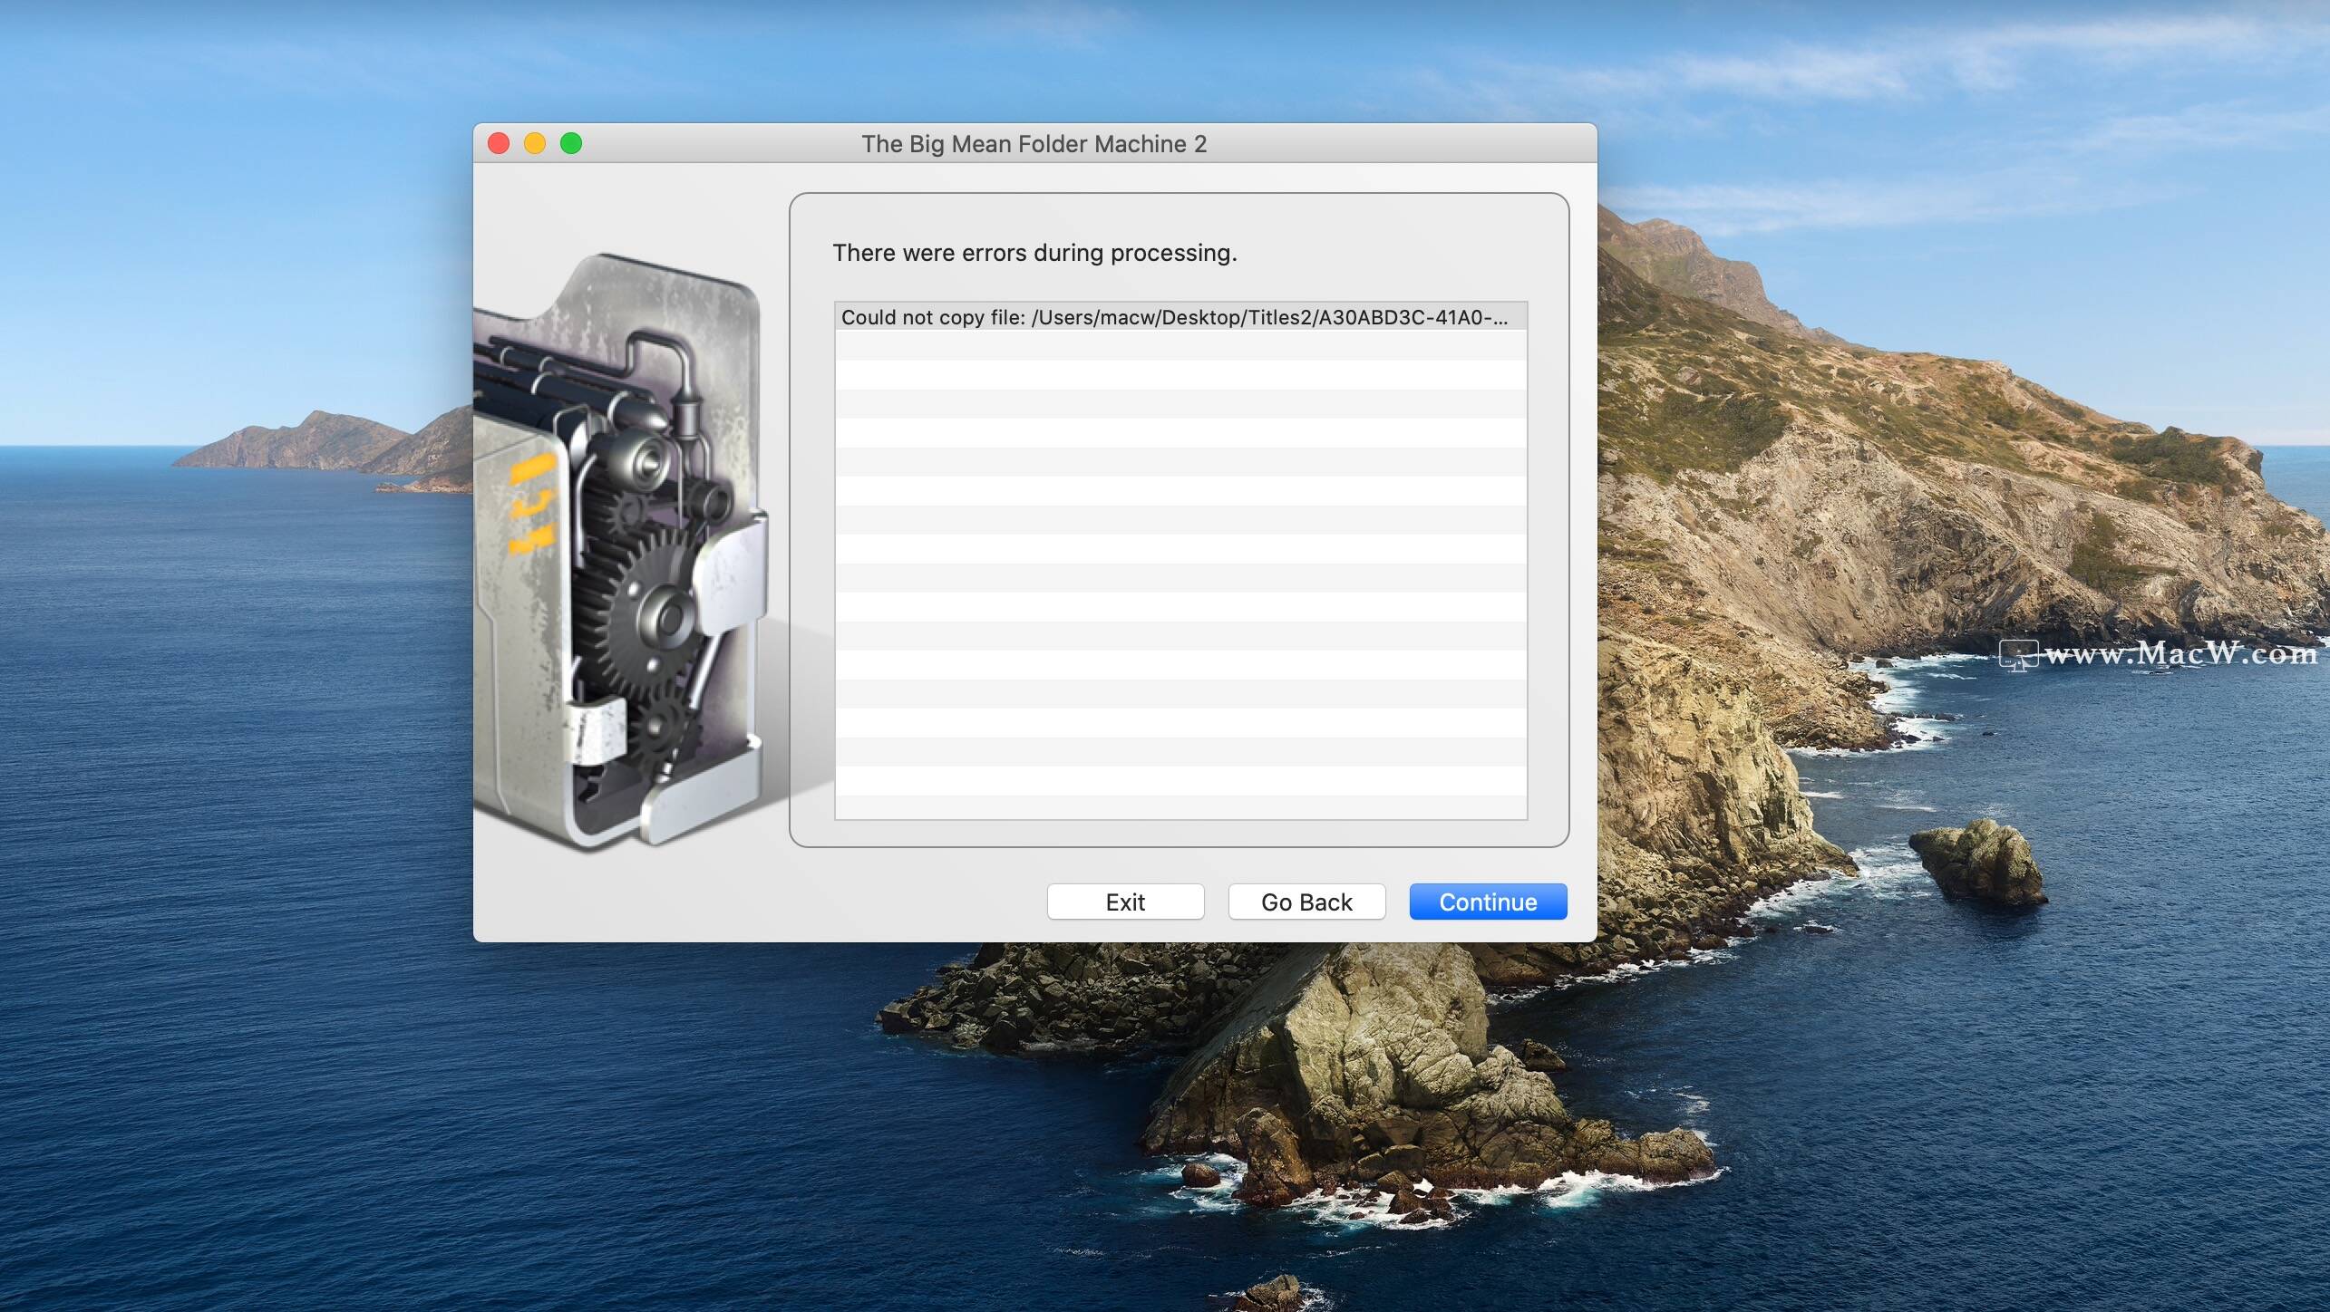Minimize the window with yellow button
The width and height of the screenshot is (2330, 1312).
point(535,143)
